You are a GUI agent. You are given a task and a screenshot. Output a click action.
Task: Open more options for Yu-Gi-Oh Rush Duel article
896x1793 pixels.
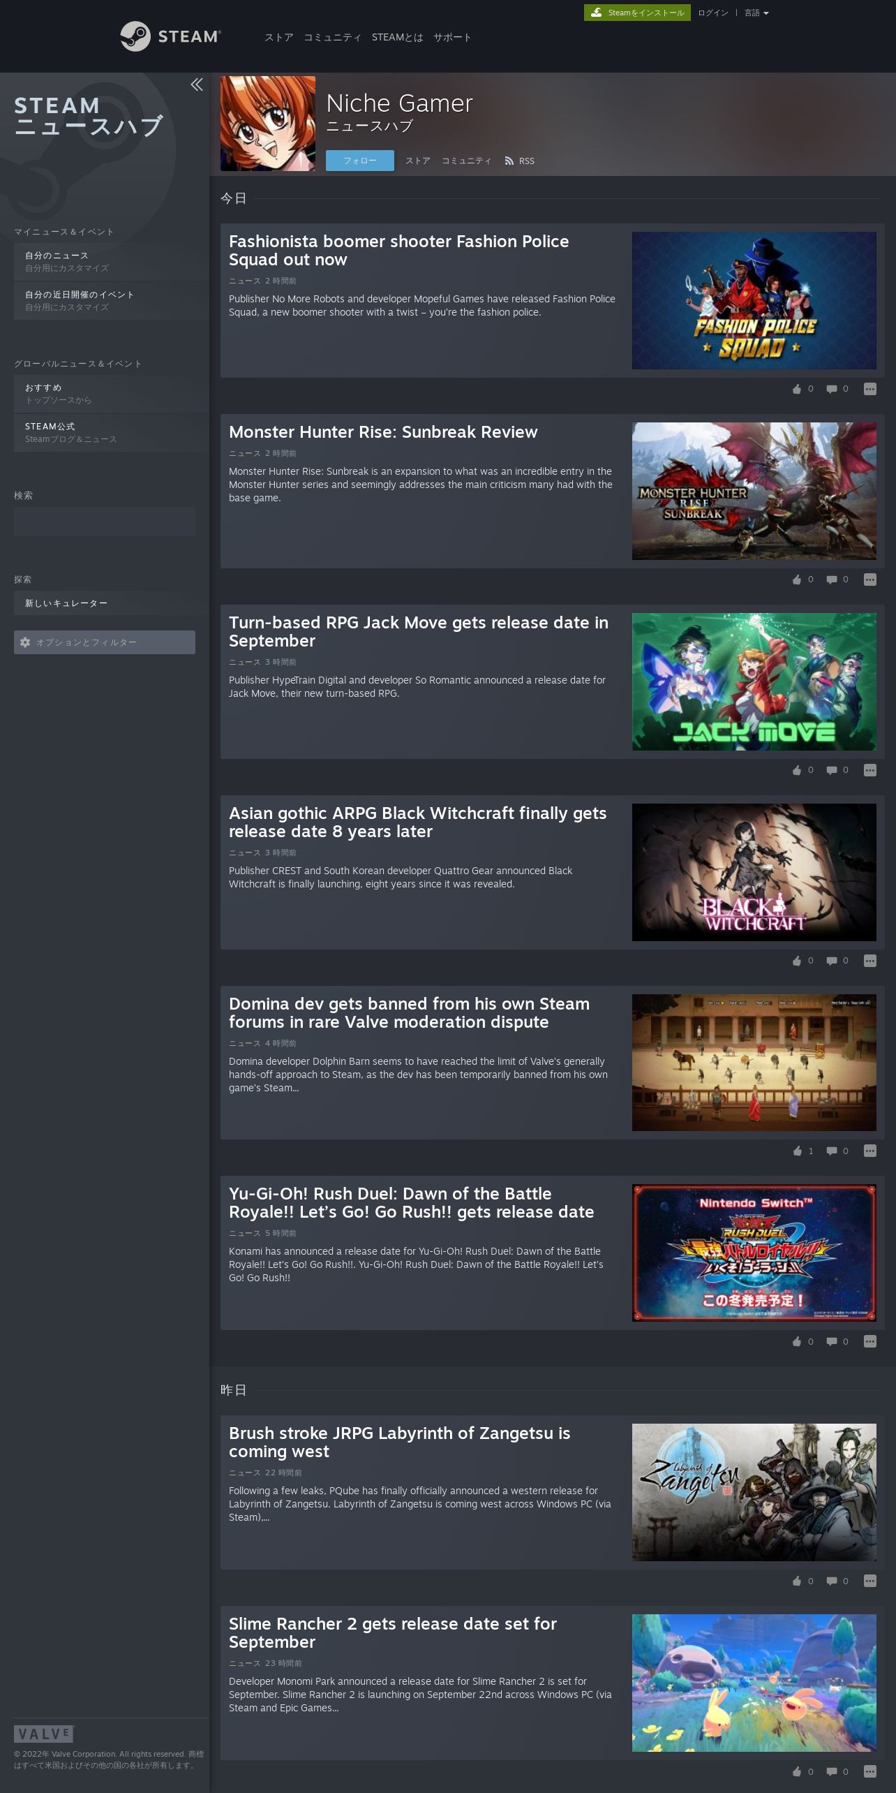click(x=869, y=1341)
